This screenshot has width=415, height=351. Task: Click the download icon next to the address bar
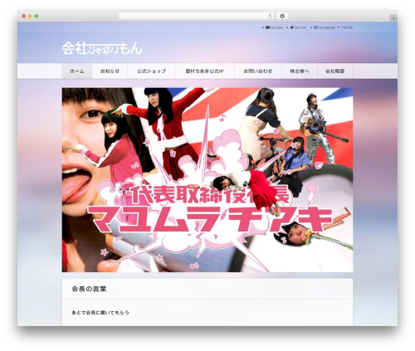point(282,17)
